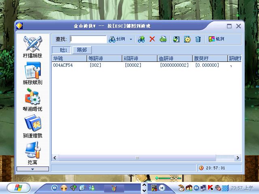
Task: Click the colorful picture toolbar button
Action: (217, 39)
